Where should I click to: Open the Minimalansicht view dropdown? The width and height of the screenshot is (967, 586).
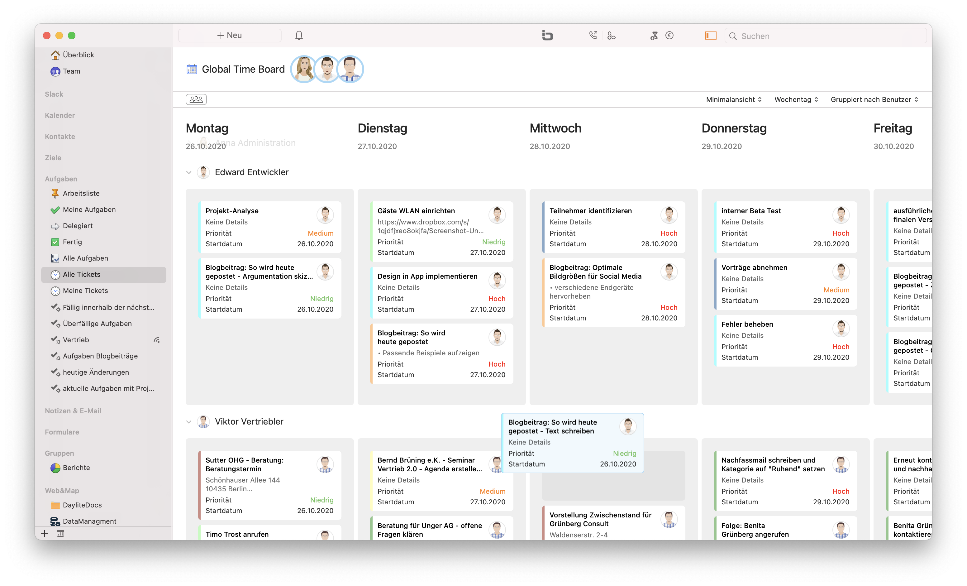[734, 99]
